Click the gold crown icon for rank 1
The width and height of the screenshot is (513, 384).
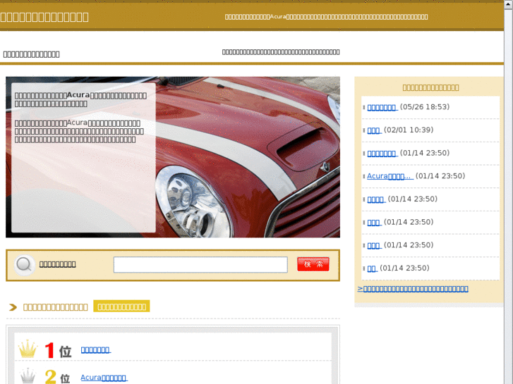pos(28,349)
